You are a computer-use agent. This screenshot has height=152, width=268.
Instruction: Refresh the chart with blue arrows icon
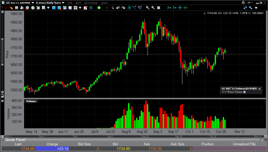245,8
